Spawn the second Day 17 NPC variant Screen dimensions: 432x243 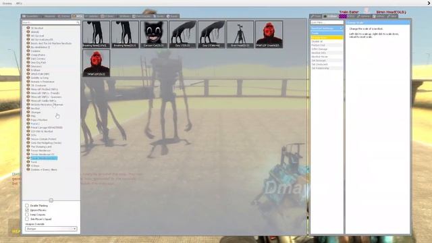pos(211,34)
